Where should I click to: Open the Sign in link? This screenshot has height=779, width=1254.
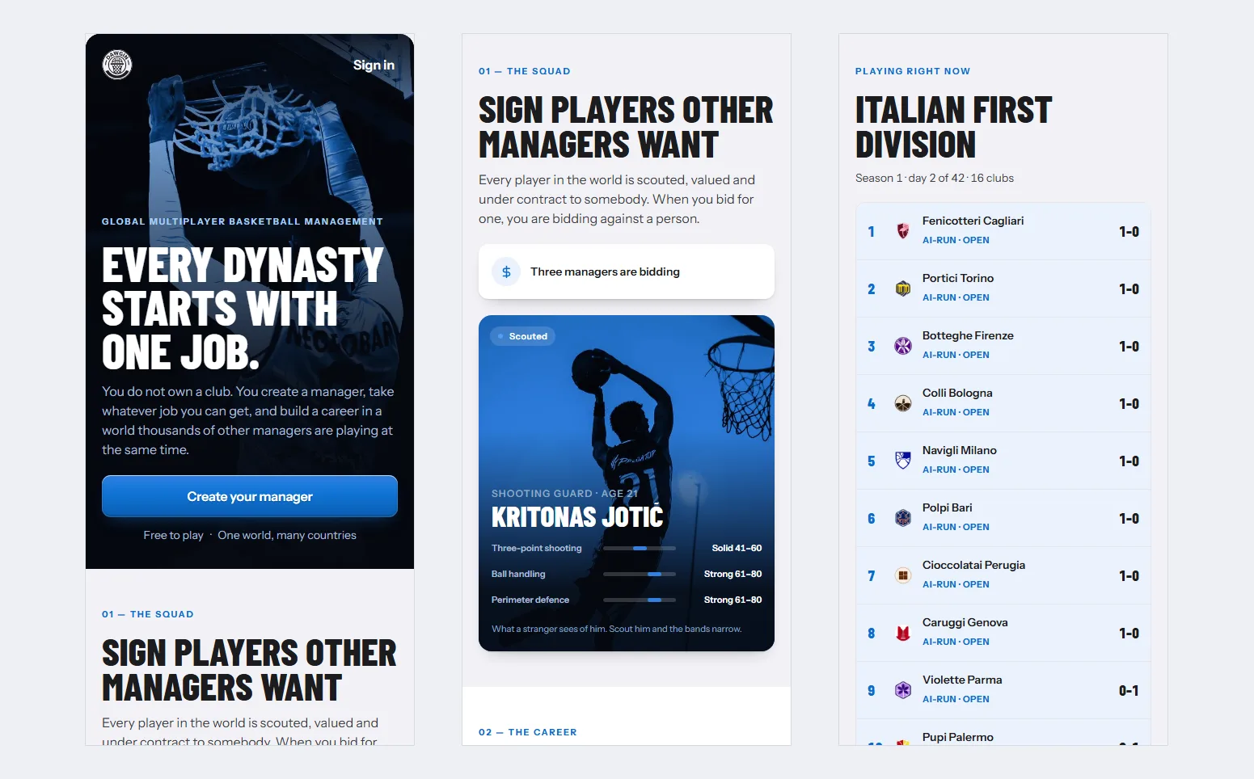(374, 65)
